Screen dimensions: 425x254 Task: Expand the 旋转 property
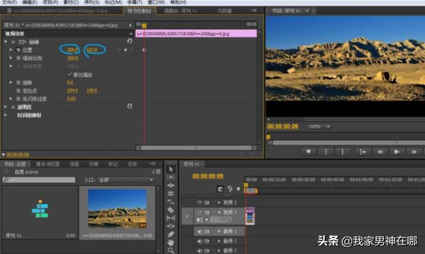point(11,82)
